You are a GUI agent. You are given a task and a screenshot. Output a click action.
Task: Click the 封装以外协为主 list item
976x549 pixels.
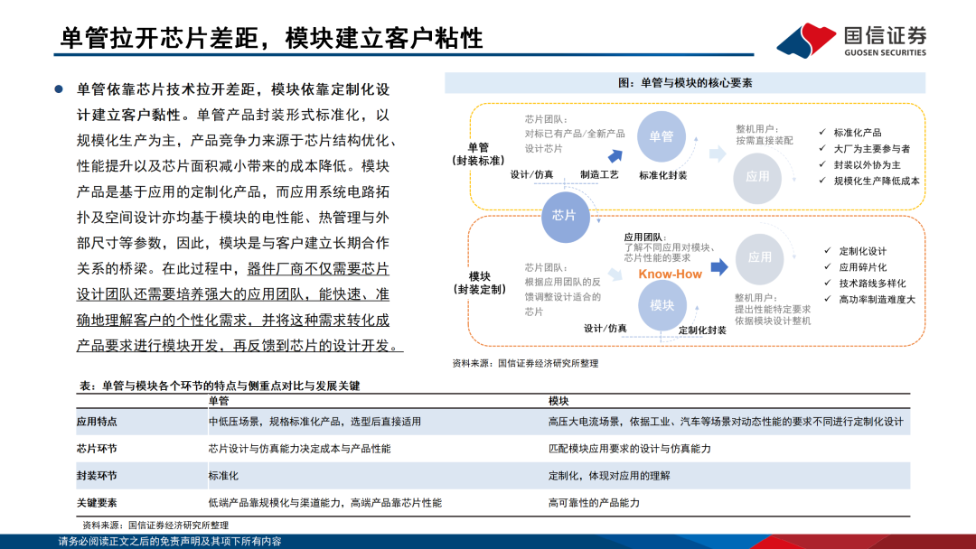867,164
